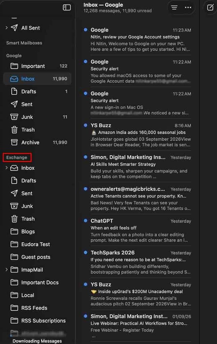Click unread dot on 8:16 AM YS Buzz message
The height and width of the screenshot is (344, 217).
tap(86, 125)
